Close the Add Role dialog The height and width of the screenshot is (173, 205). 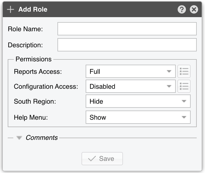pyautogui.click(x=194, y=9)
